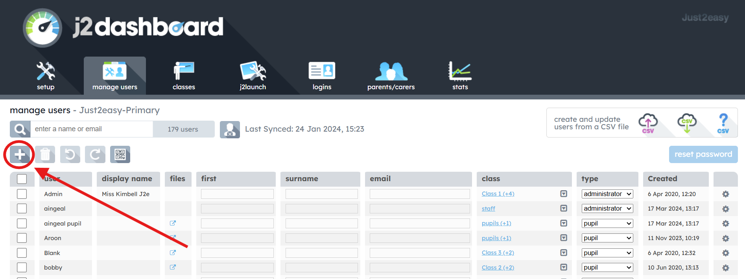Tick the checkbox for Admin
This screenshot has width=745, height=279.
click(x=22, y=194)
